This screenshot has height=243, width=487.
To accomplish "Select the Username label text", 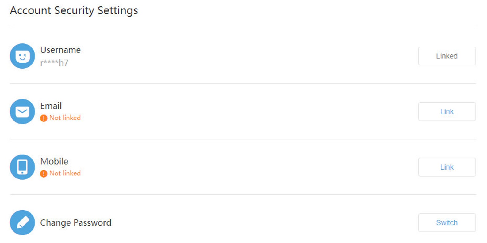I will point(60,50).
